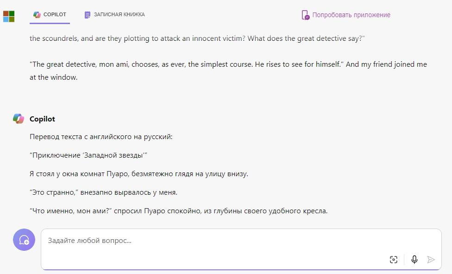
Task: Click the colorful Copilot icon in tab bar
Action: 37,14
